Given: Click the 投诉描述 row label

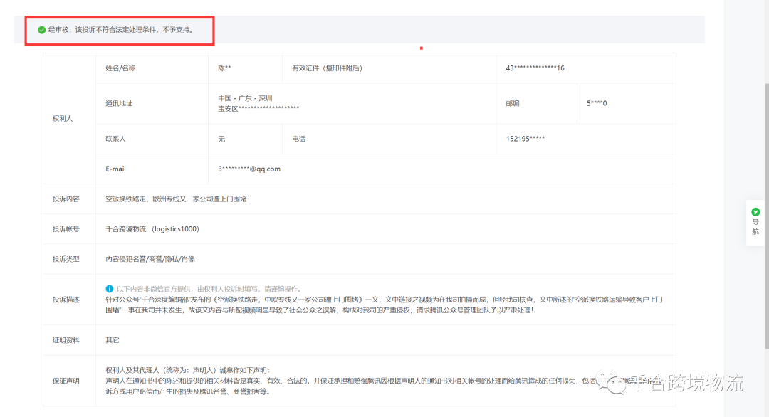Looking at the screenshot, I should 66,300.
